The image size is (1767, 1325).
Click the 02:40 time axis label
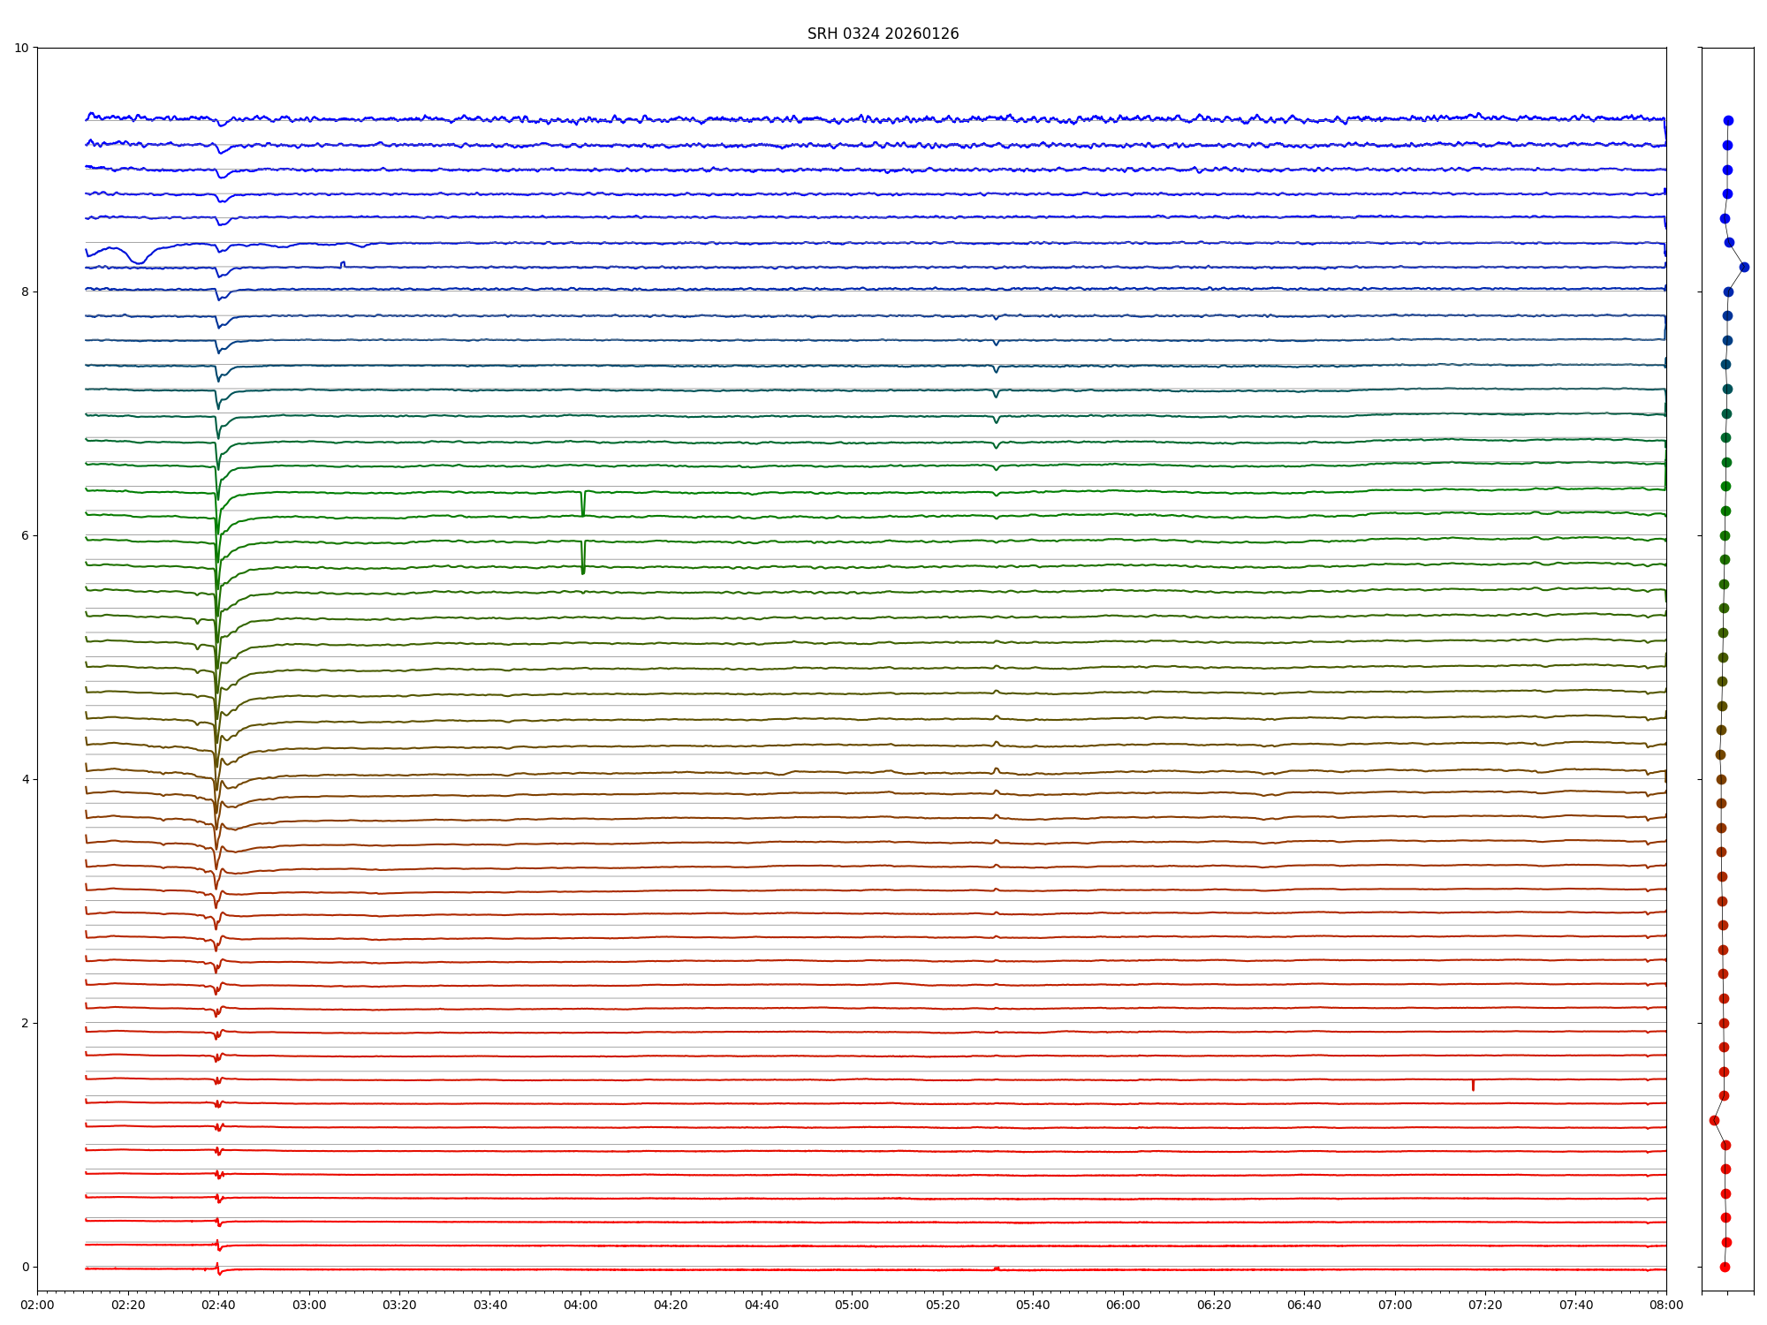point(218,1305)
